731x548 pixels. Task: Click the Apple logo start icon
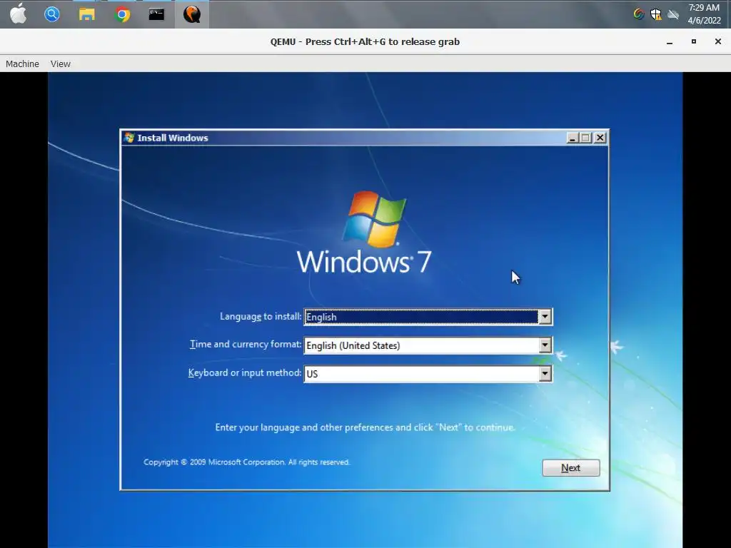point(18,14)
